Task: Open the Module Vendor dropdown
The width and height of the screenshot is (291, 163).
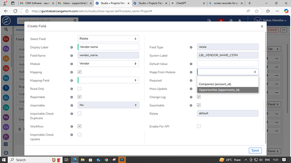Action: (x=108, y=64)
